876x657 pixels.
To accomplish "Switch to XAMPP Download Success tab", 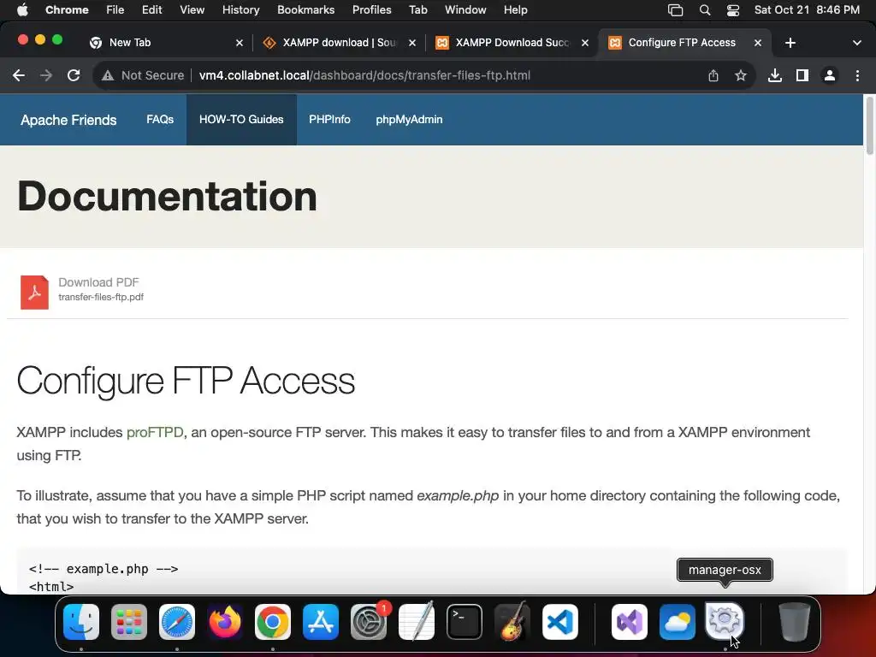I will [x=512, y=43].
